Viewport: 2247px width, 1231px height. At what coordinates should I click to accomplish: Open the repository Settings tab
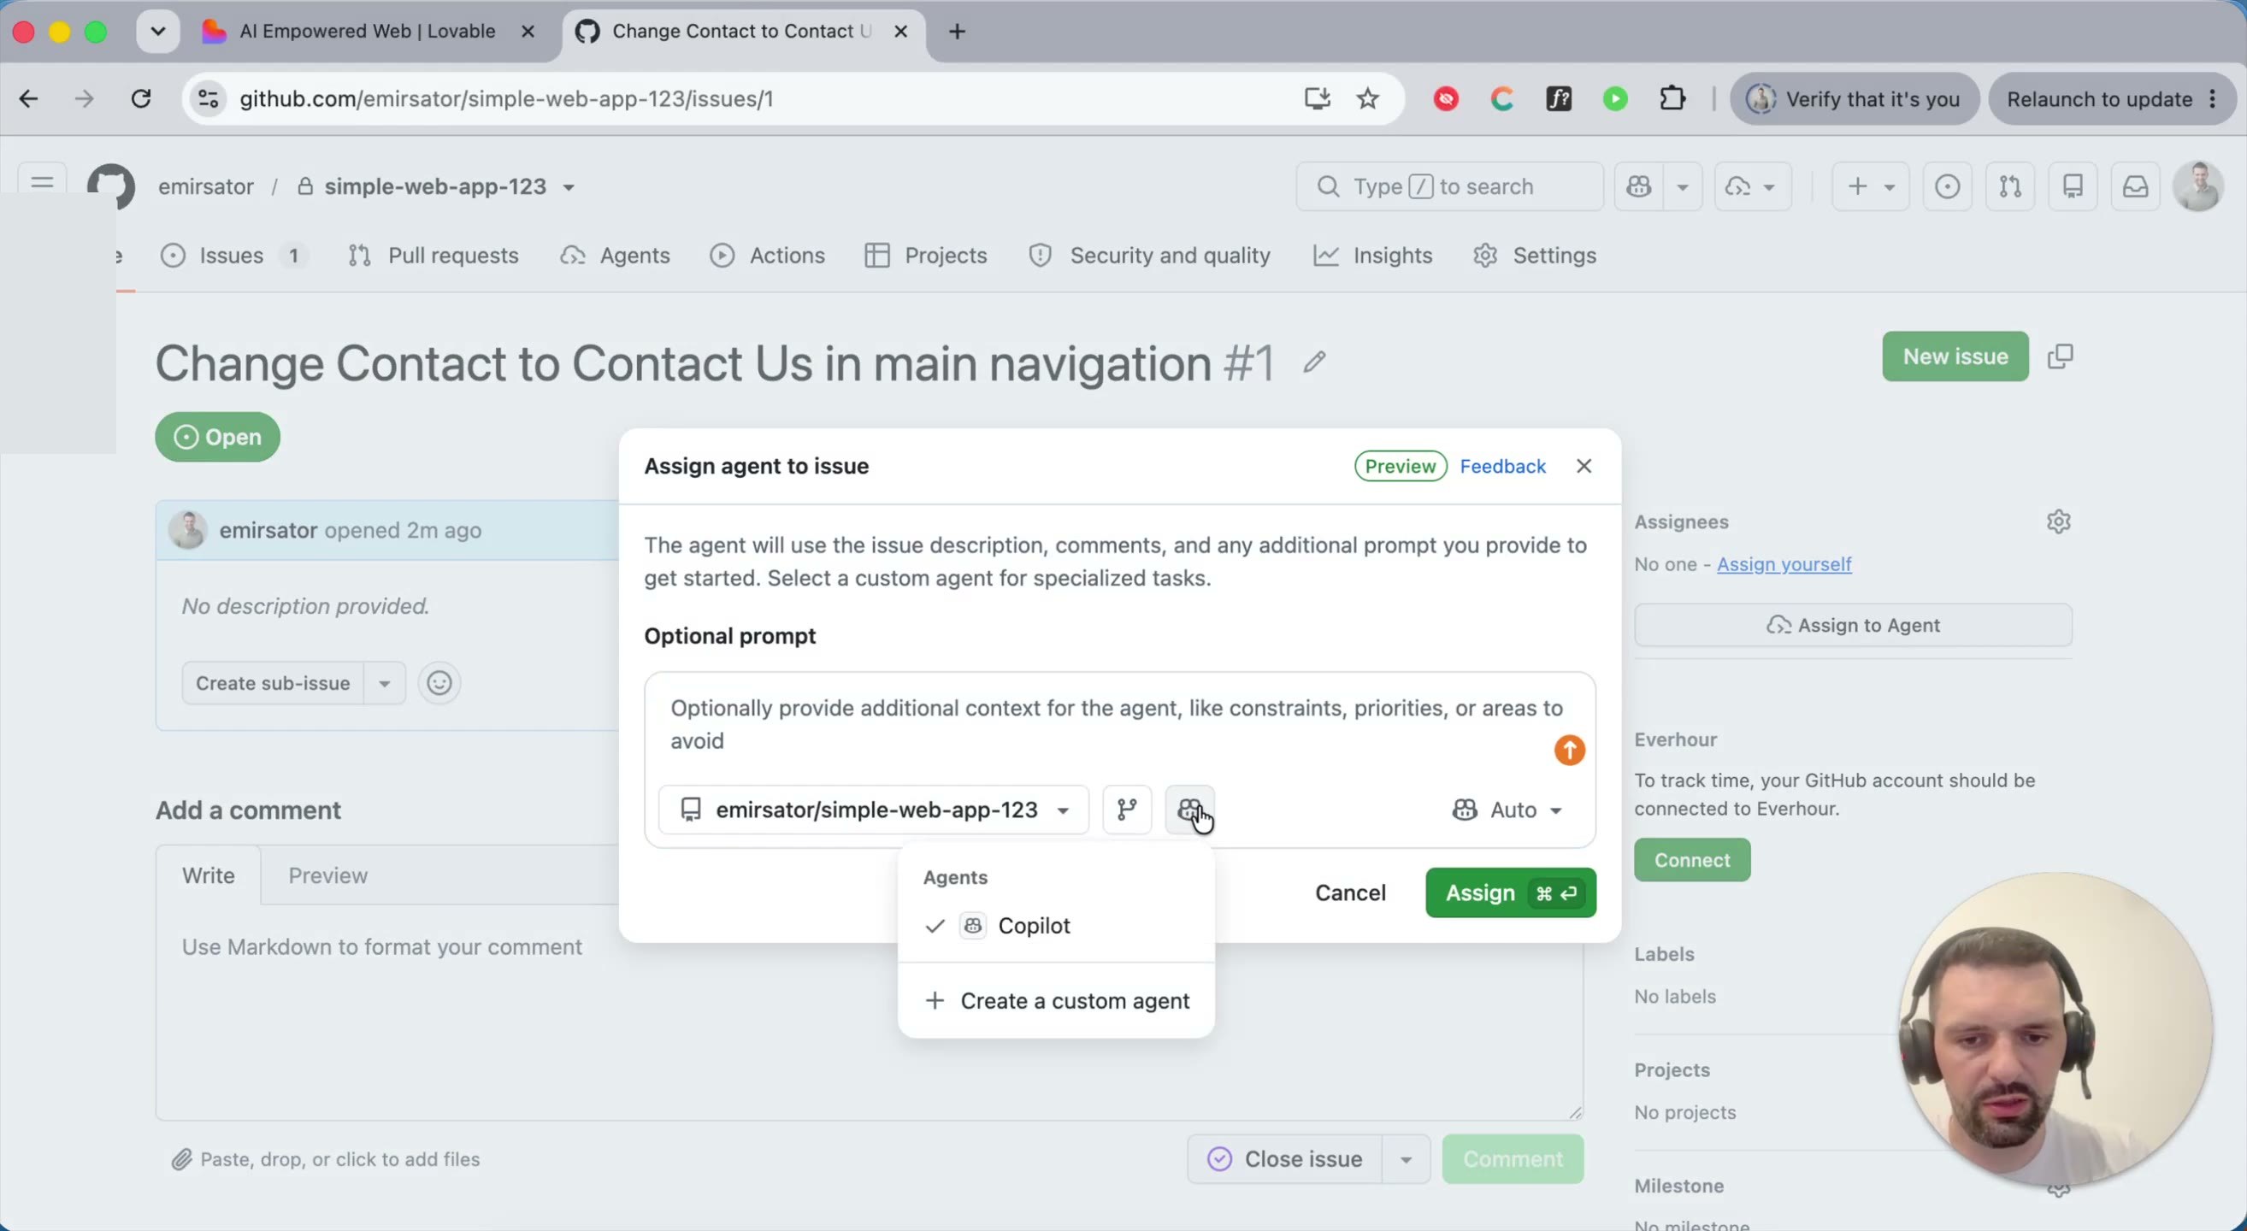pyautogui.click(x=1536, y=256)
